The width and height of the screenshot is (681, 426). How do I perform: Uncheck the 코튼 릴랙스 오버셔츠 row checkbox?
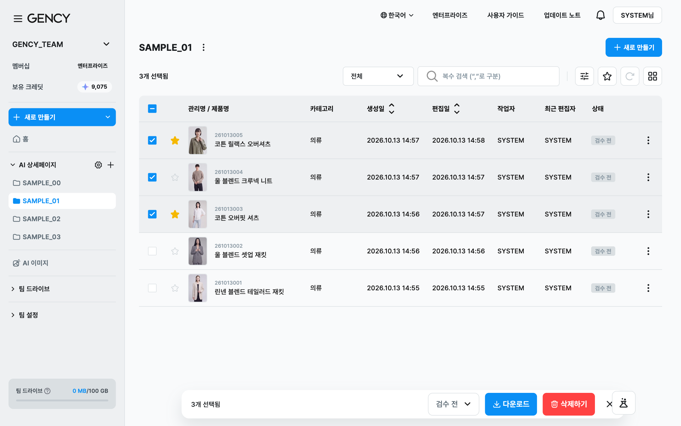point(152,140)
